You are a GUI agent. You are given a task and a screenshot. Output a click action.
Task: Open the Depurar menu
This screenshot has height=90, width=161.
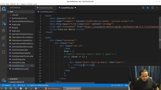click(24, 4)
